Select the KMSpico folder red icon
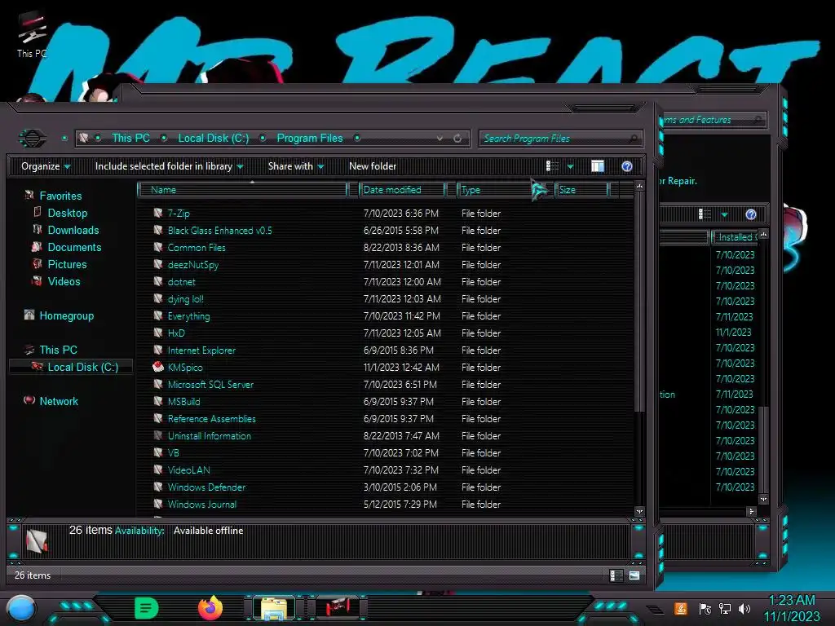 [x=158, y=367]
